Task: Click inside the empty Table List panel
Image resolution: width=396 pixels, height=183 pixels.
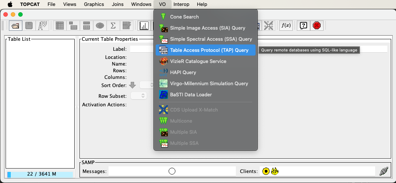Action: point(40,104)
